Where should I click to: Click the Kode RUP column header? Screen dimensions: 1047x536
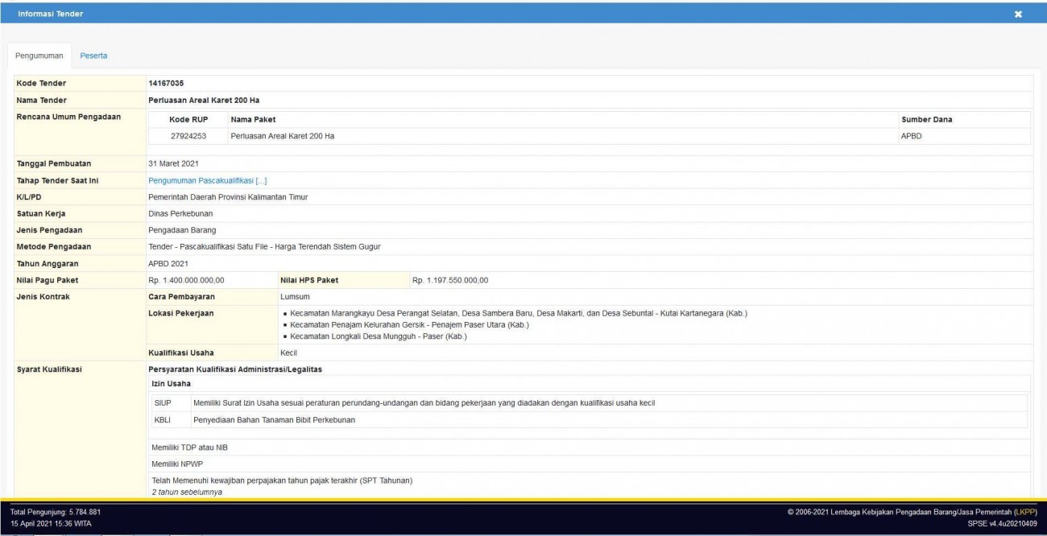coord(188,120)
